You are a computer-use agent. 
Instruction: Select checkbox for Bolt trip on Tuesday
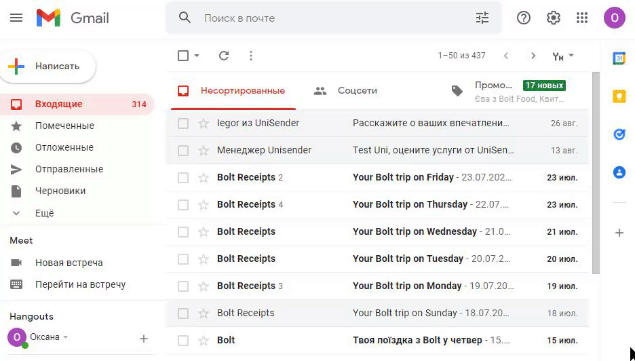(183, 259)
